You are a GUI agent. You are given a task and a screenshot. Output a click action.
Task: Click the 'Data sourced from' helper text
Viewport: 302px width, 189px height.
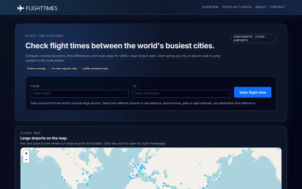coord(143,103)
